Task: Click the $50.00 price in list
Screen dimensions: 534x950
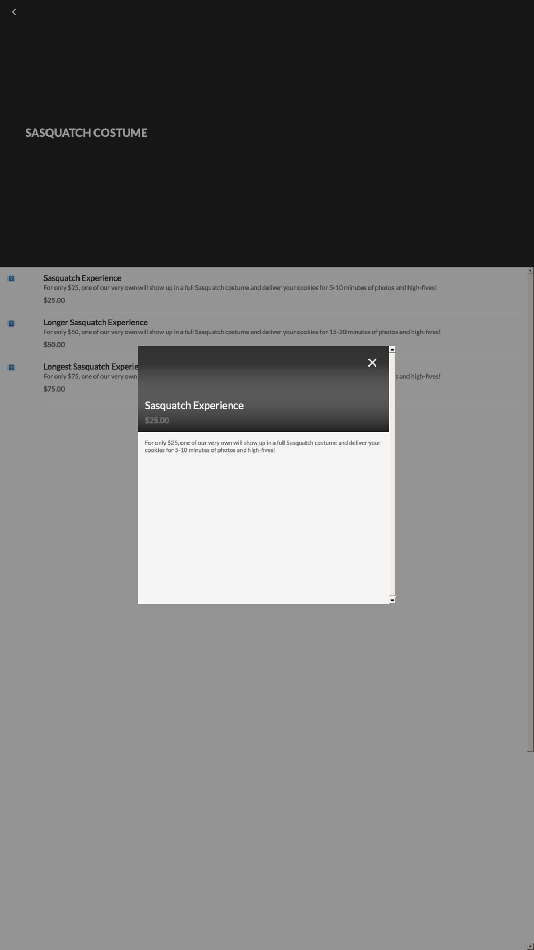Action: [x=54, y=345]
